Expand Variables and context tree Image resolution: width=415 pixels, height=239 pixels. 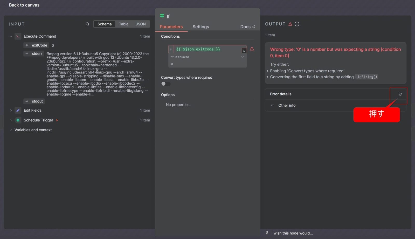click(x=11, y=130)
